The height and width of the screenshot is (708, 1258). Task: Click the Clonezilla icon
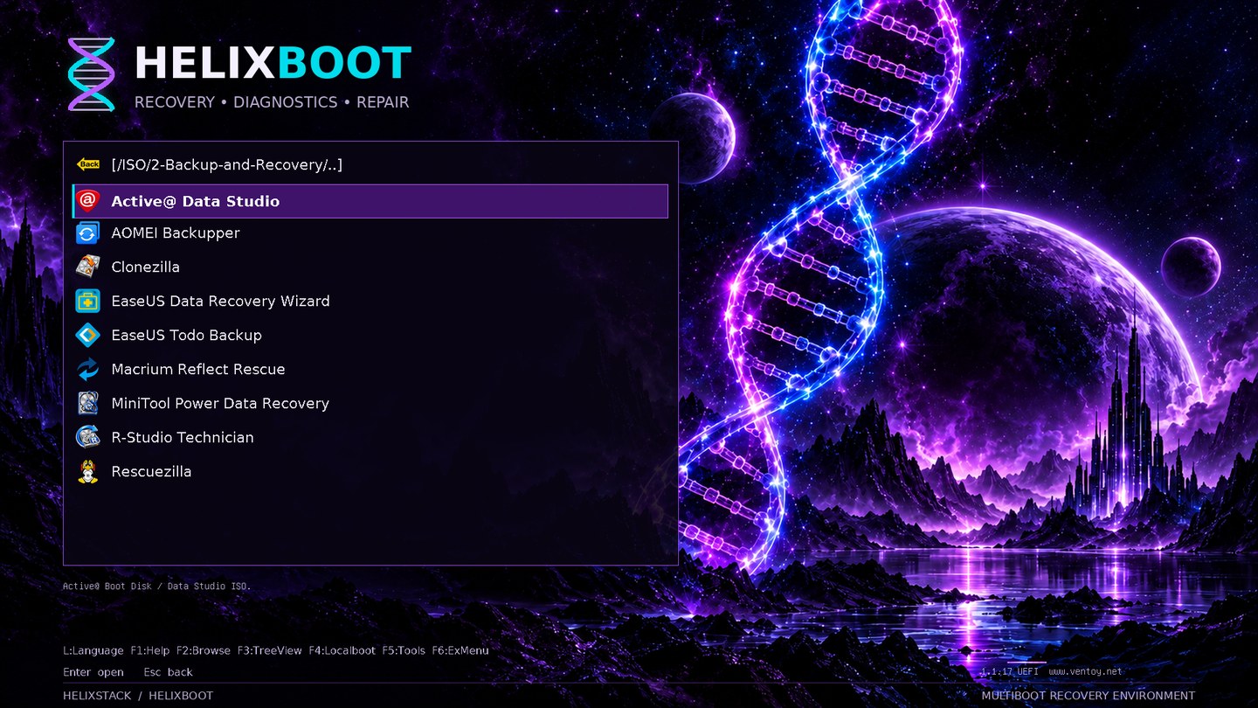(x=88, y=267)
